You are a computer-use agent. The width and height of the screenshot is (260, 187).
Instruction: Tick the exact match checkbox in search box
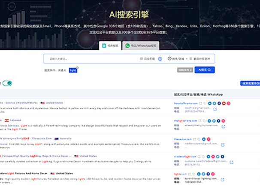tap(141, 59)
